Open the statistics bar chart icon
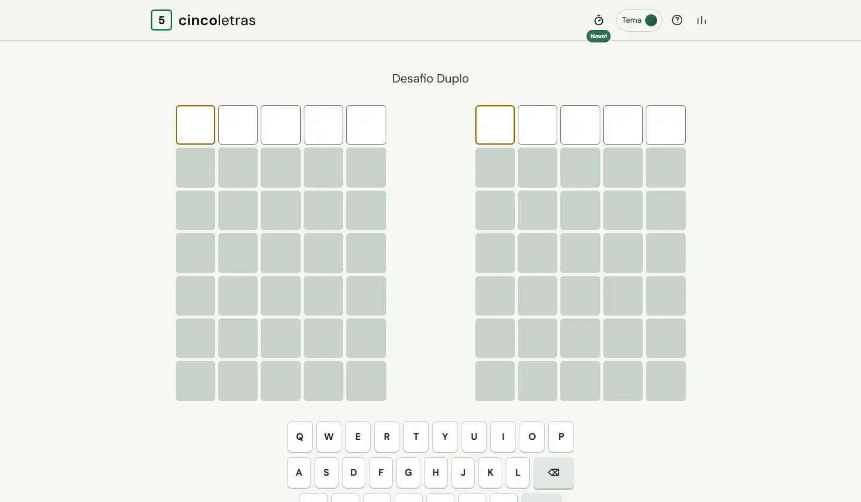Screen dimensions: 861x502 pyautogui.click(x=701, y=20)
